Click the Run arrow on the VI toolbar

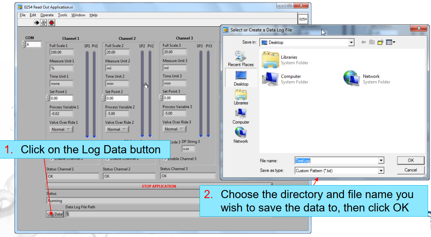click(x=37, y=23)
